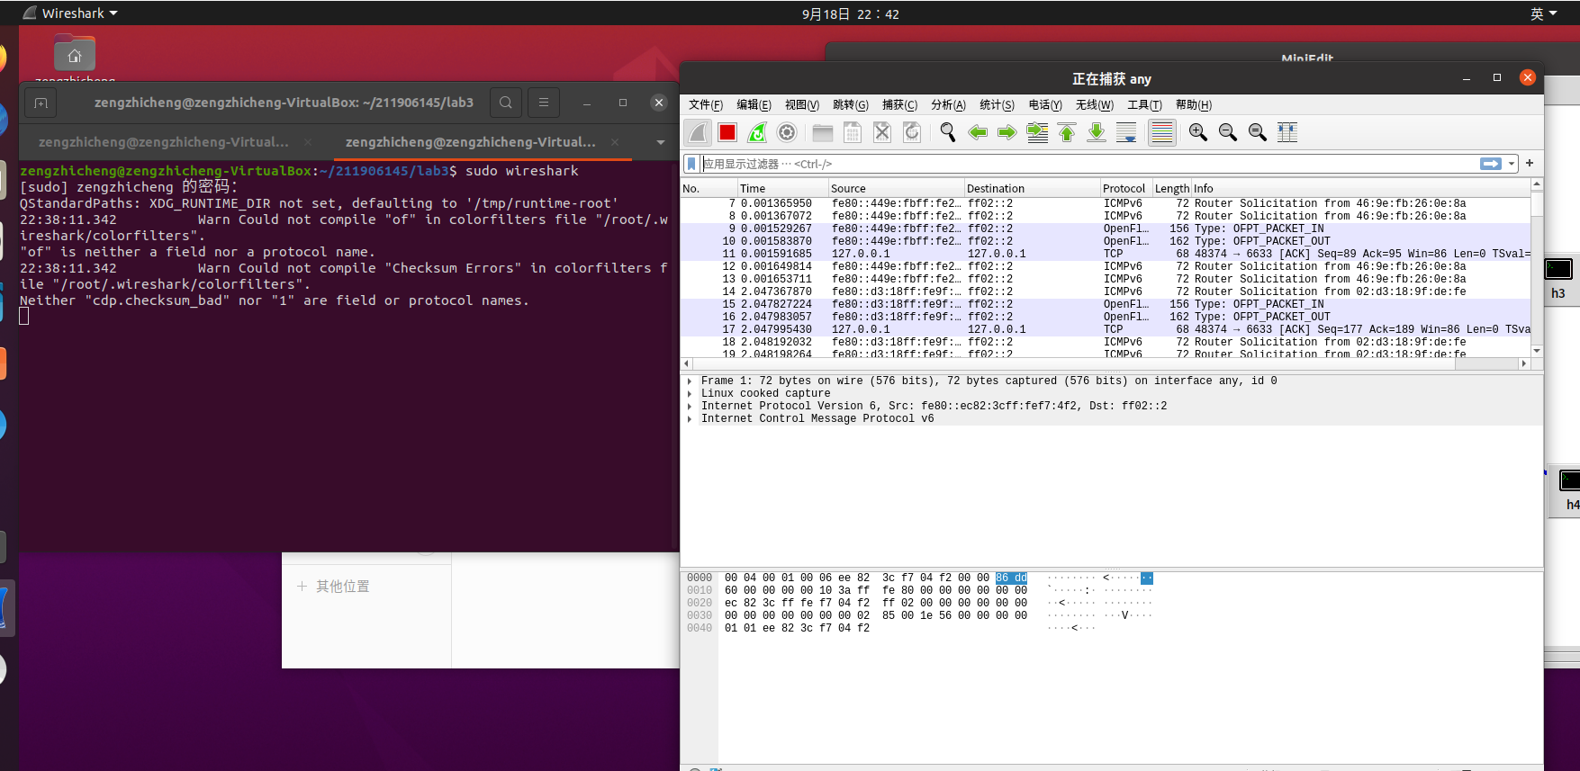This screenshot has width=1580, height=771.
Task: Open the 统计(S) menu
Action: coord(998,105)
